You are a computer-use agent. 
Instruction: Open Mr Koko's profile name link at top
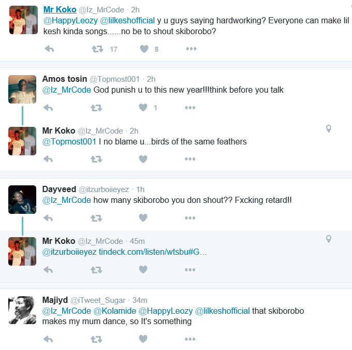(60, 9)
